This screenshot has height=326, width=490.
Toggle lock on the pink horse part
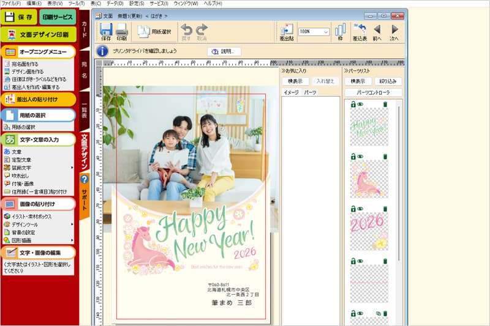tap(353, 157)
